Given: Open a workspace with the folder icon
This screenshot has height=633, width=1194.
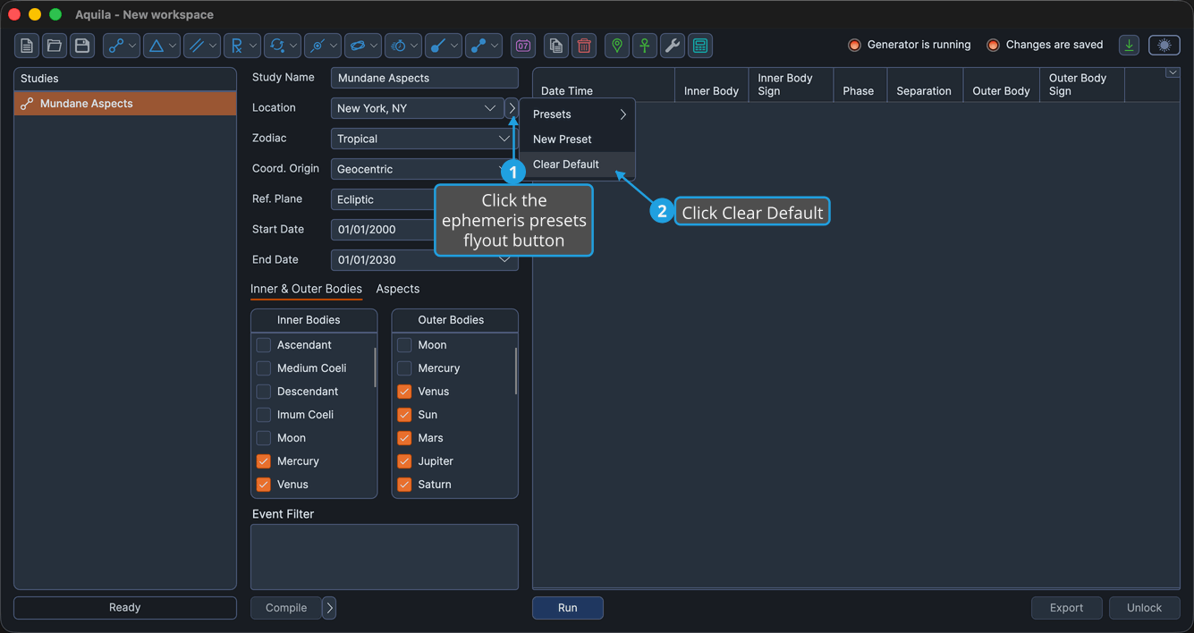Looking at the screenshot, I should coord(55,46).
